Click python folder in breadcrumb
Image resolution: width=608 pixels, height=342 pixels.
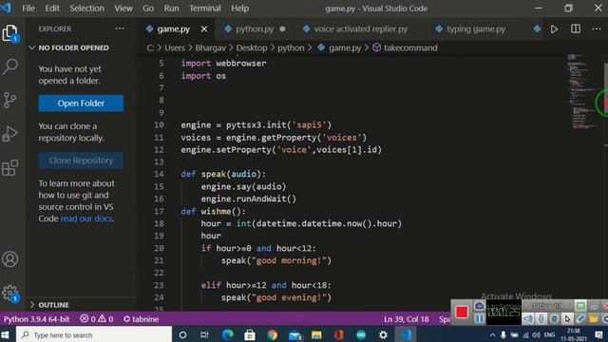291,47
